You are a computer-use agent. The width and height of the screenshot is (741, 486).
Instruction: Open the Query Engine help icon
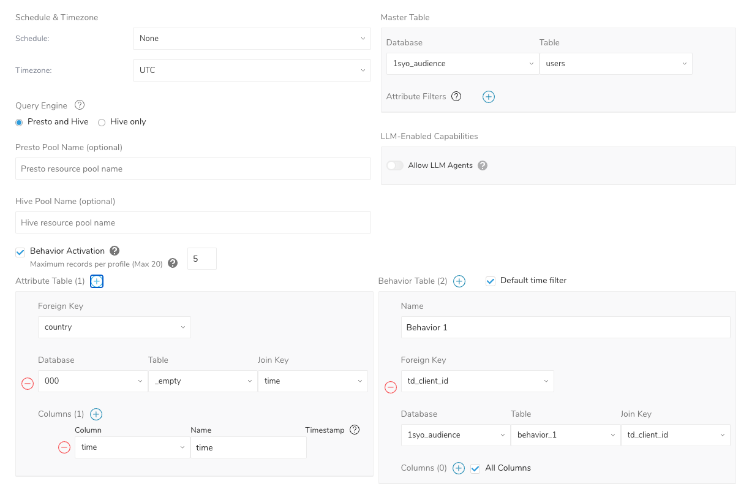tap(79, 105)
